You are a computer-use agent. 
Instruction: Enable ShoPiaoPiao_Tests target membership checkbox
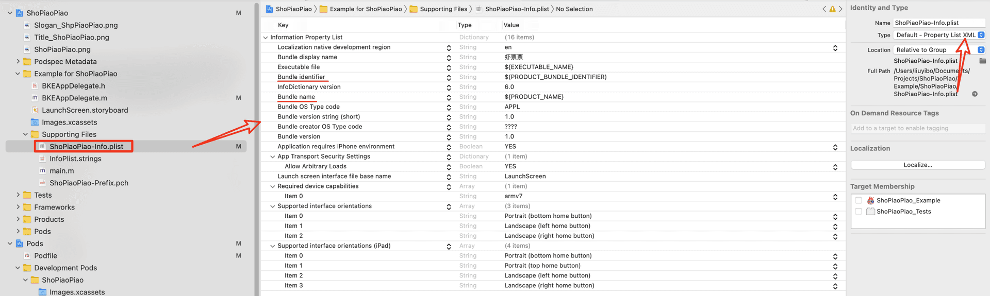pyautogui.click(x=859, y=212)
